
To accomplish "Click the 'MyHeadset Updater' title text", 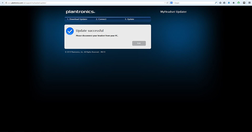I will pyautogui.click(x=173, y=12).
